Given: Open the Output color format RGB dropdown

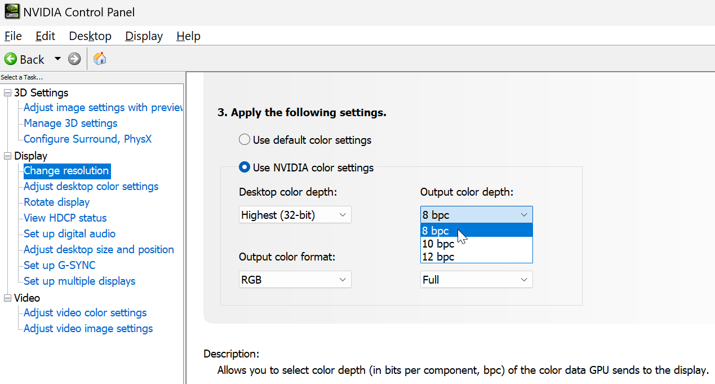Looking at the screenshot, I should [x=295, y=280].
